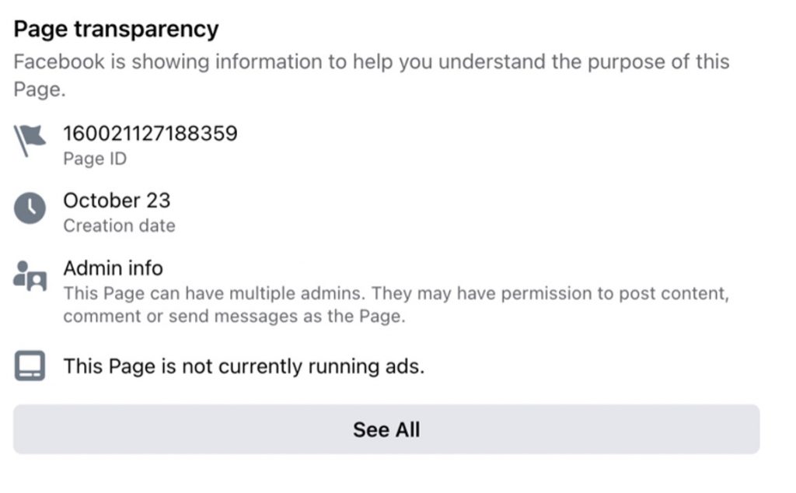
Task: Click the people icon beside Admin info
Action: tap(30, 275)
